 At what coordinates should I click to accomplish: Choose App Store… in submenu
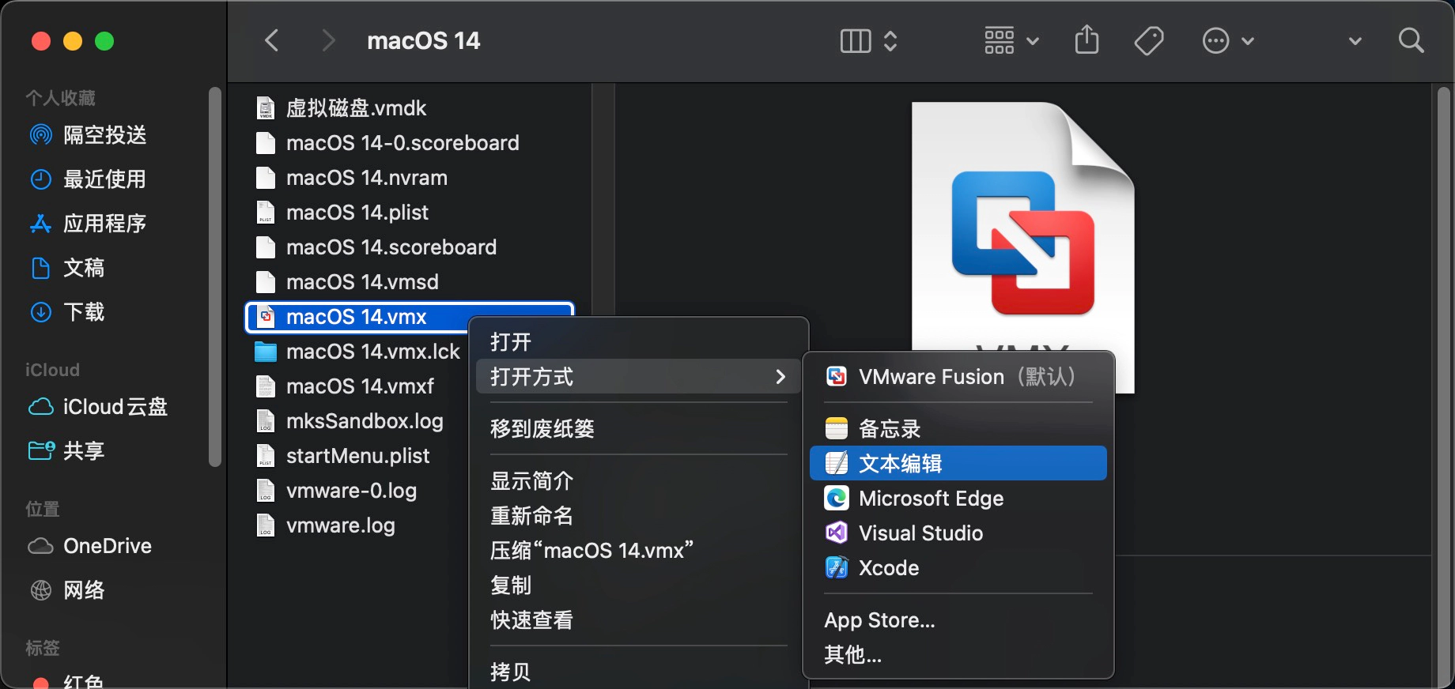coord(958,620)
